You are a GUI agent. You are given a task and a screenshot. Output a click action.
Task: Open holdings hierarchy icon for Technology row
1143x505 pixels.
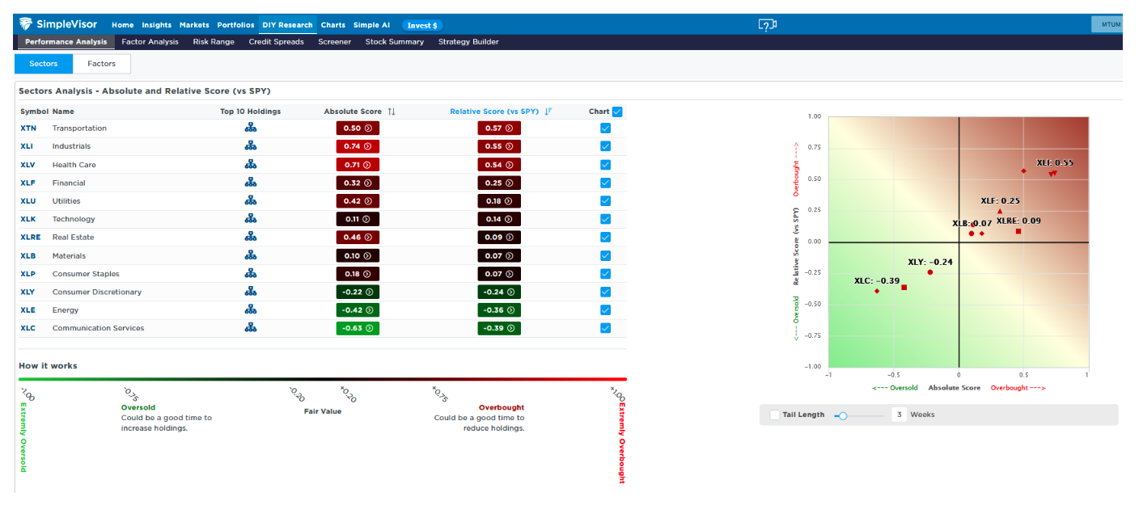pos(251,219)
